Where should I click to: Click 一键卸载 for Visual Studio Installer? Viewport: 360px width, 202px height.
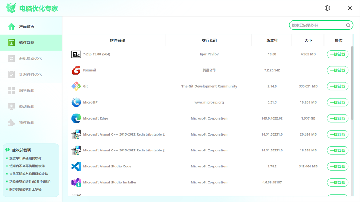coord(337,182)
